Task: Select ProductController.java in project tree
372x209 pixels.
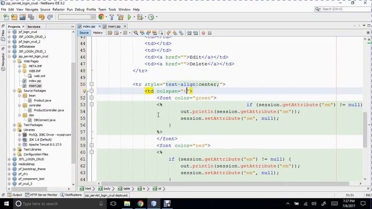Action: point(49,110)
